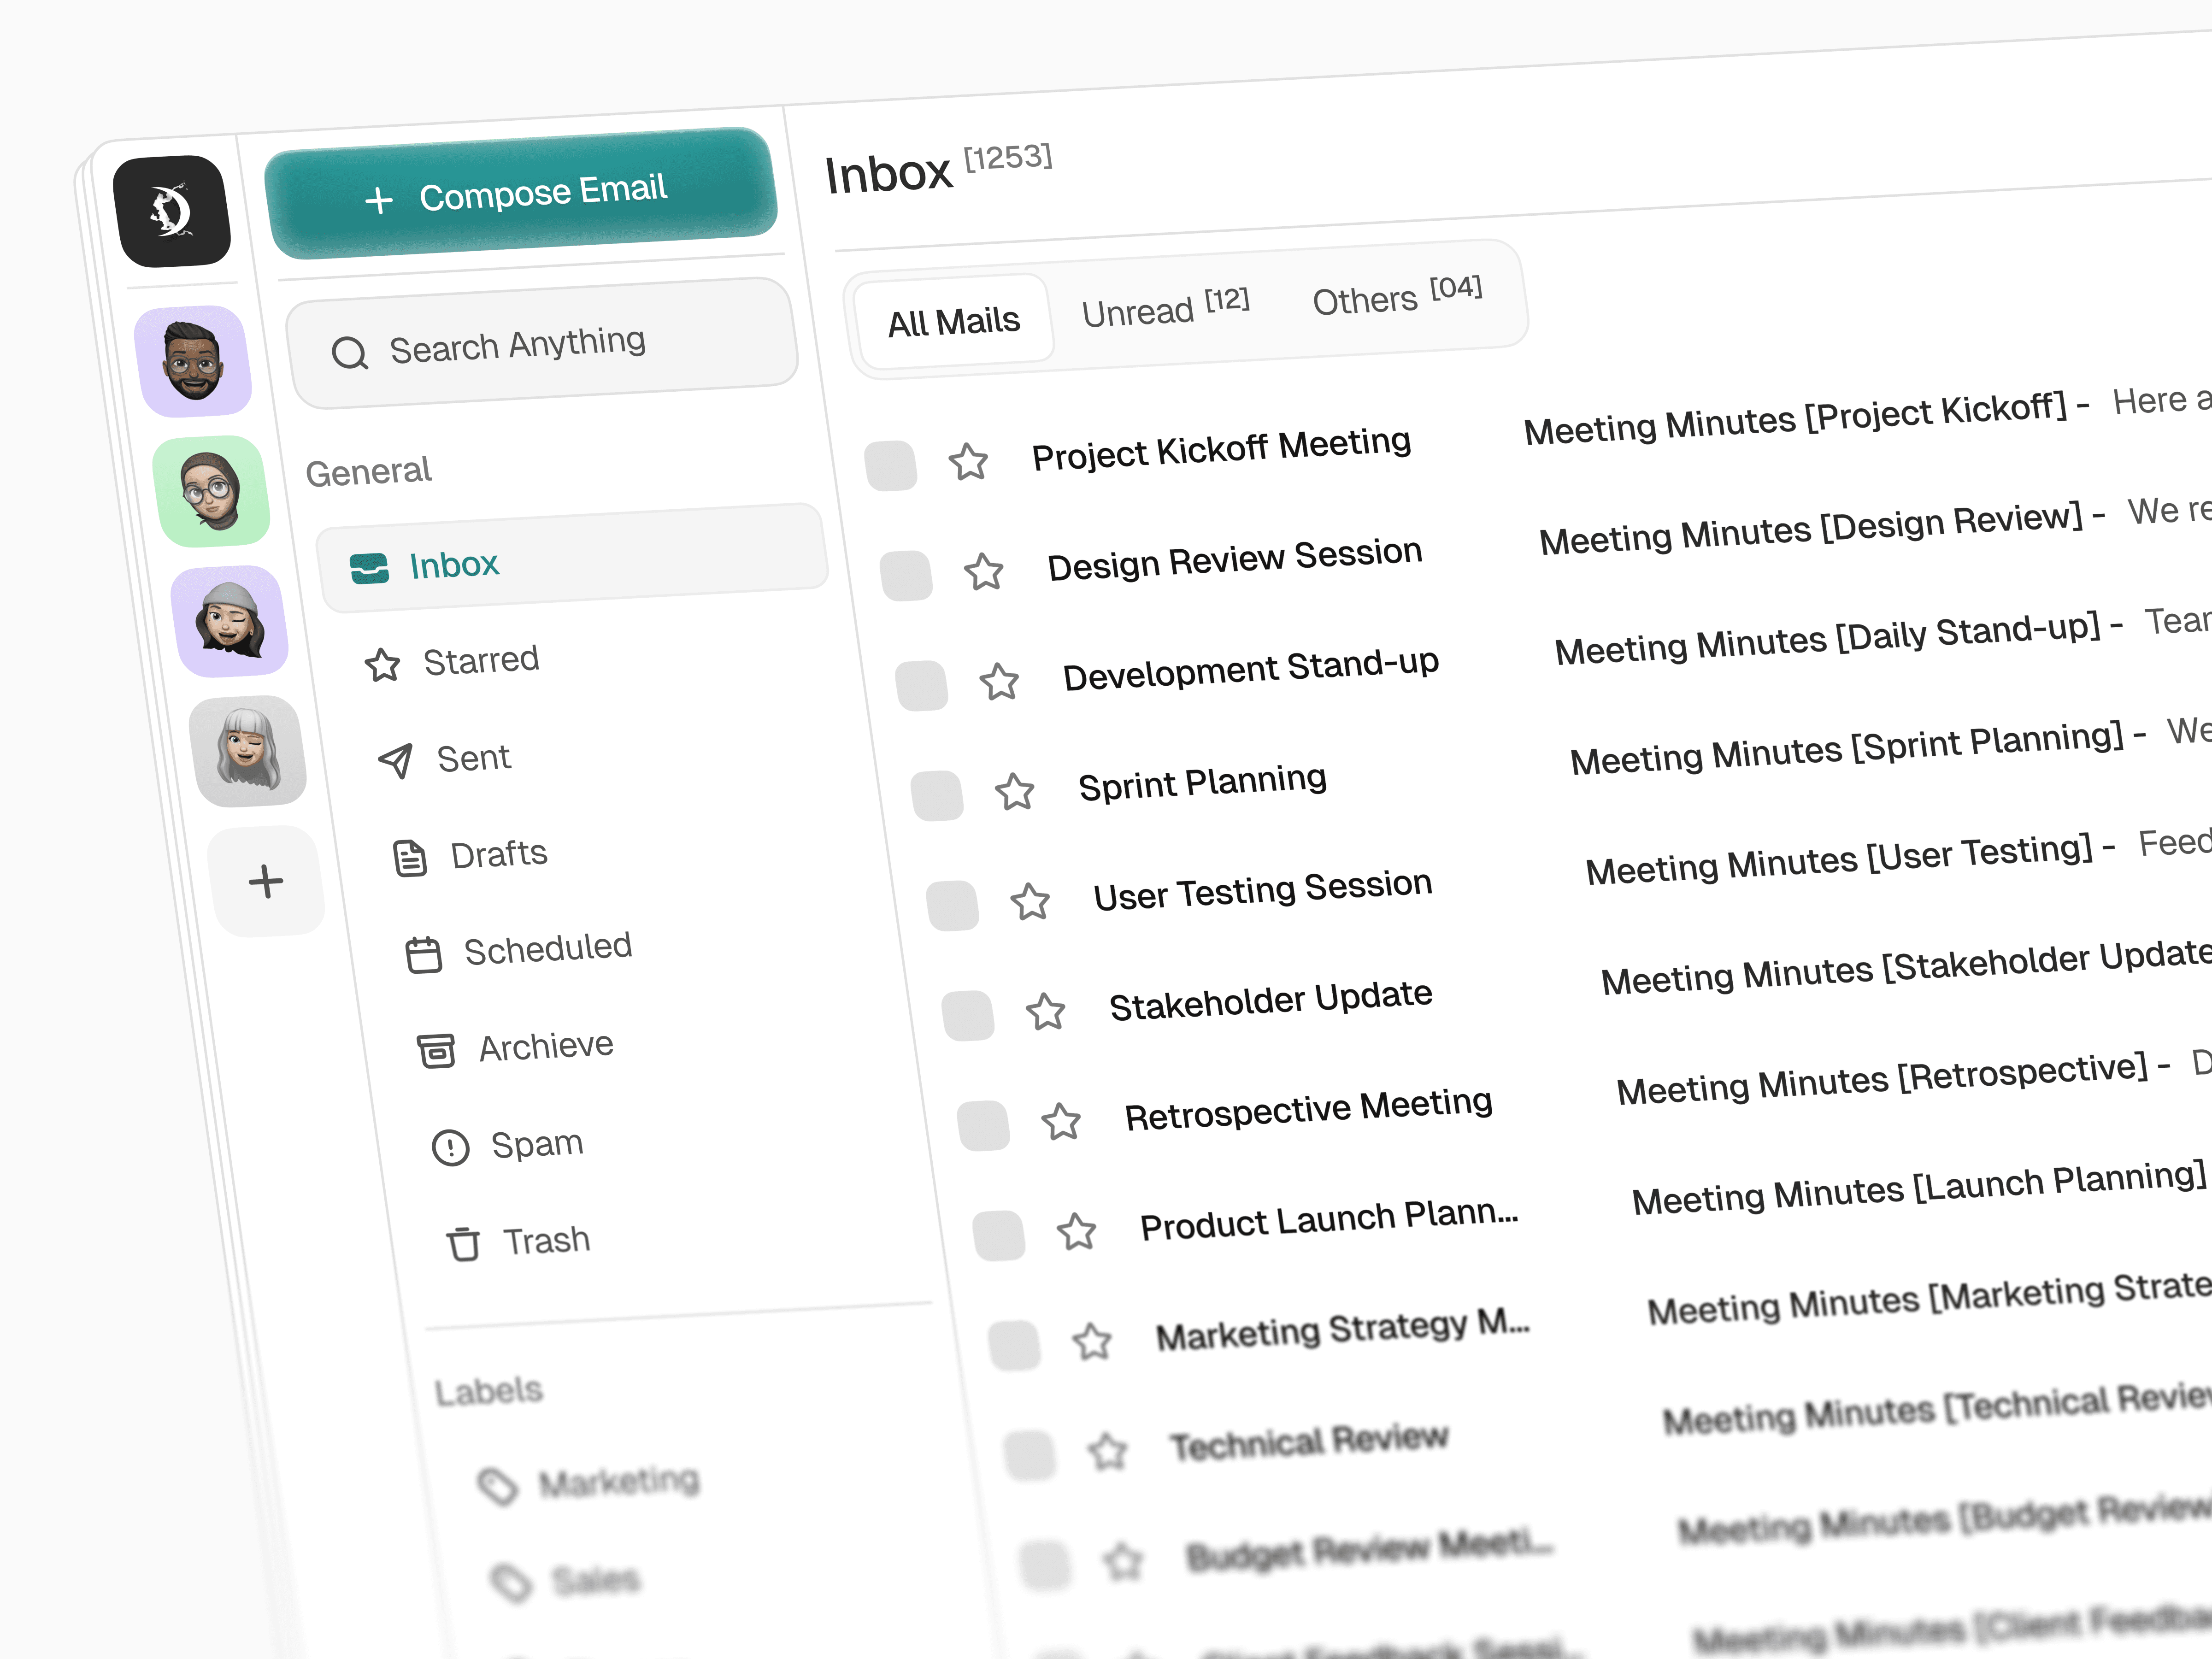Tick checkbox for Design Review Session email
This screenshot has height=1659, width=2212.
click(x=906, y=576)
